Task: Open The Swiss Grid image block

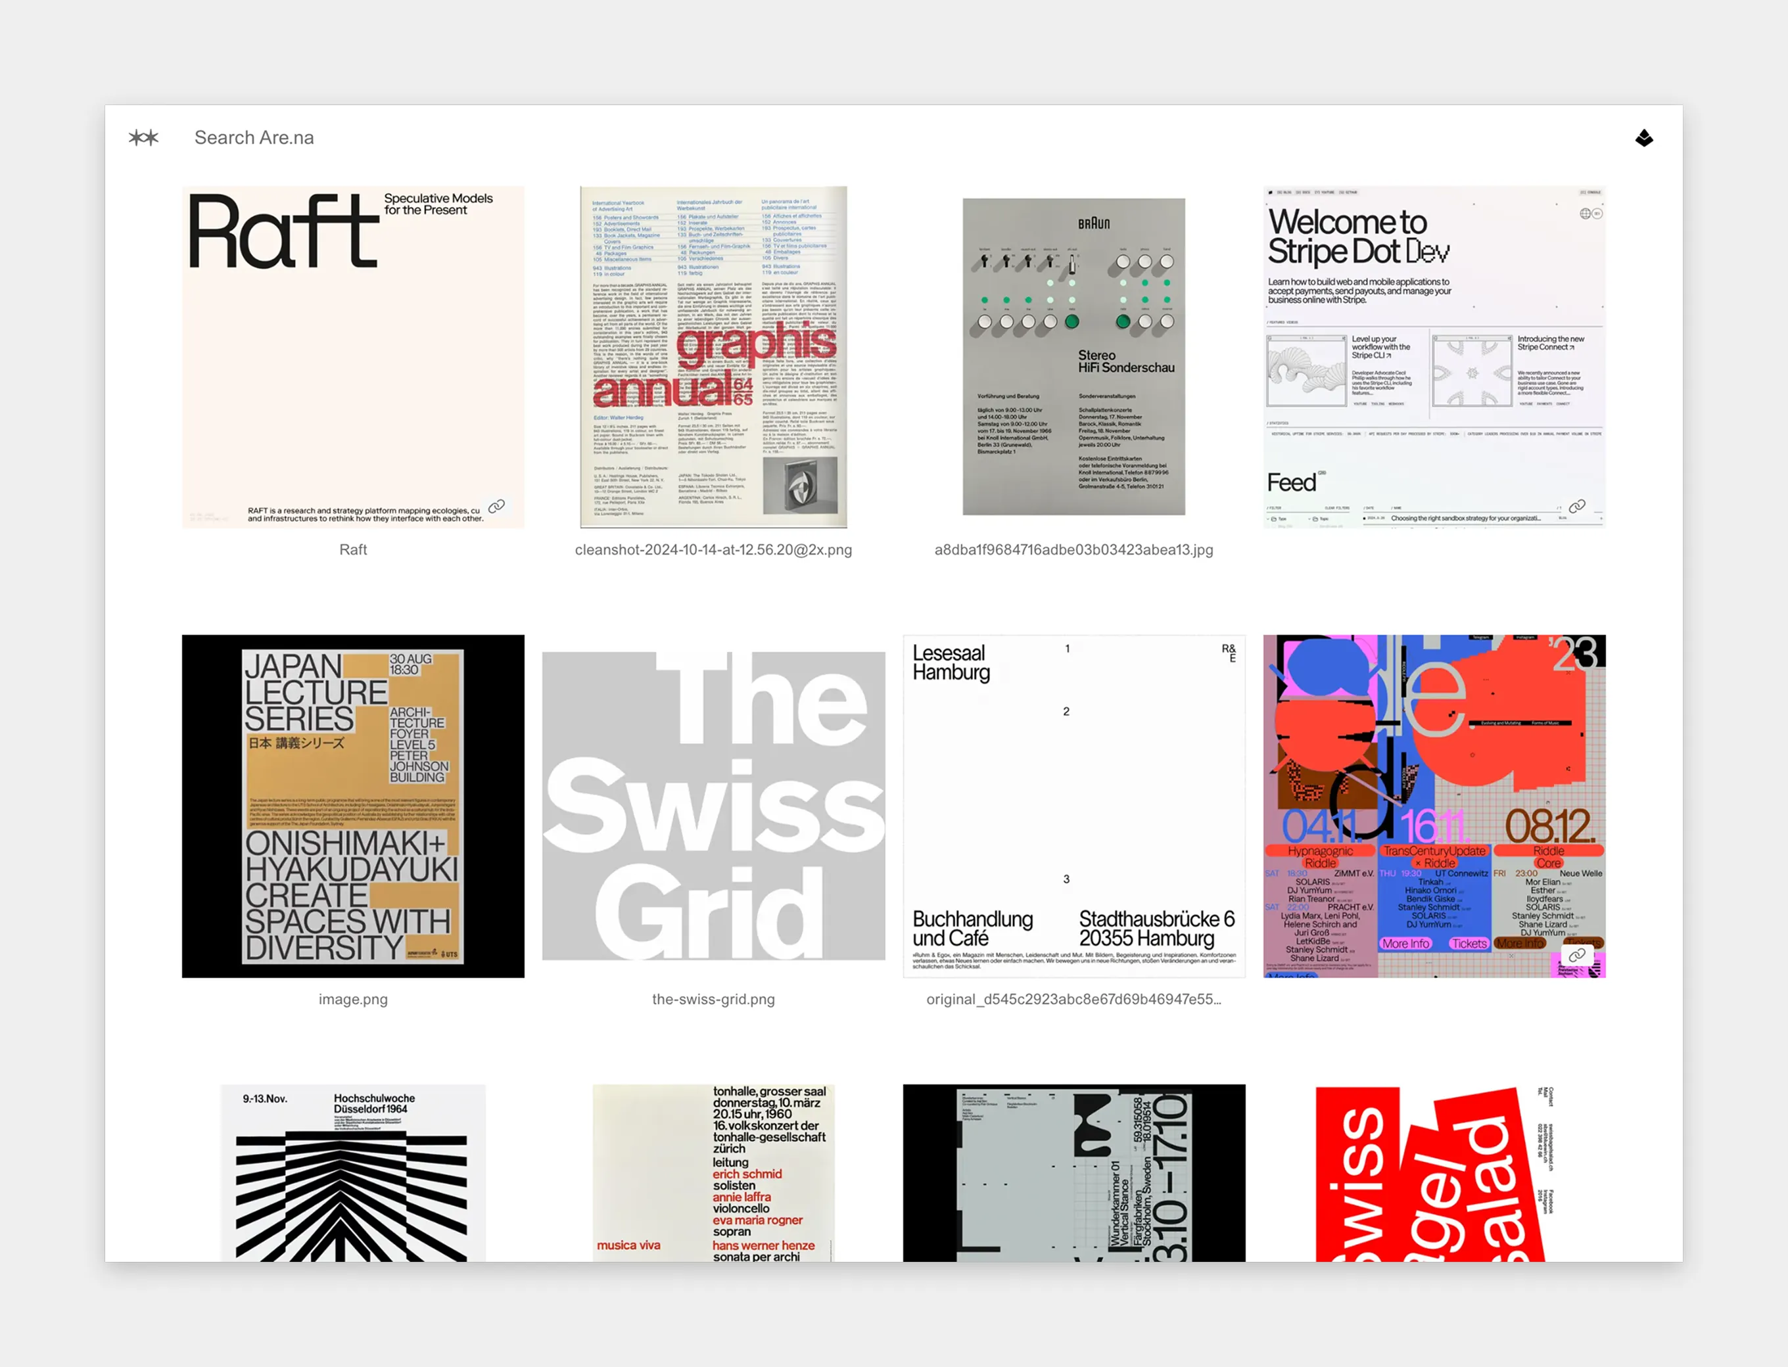Action: point(714,806)
